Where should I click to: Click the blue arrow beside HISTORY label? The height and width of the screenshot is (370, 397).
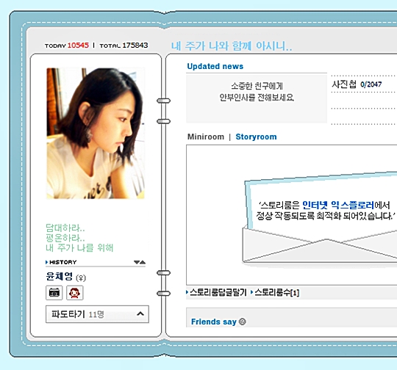46,262
